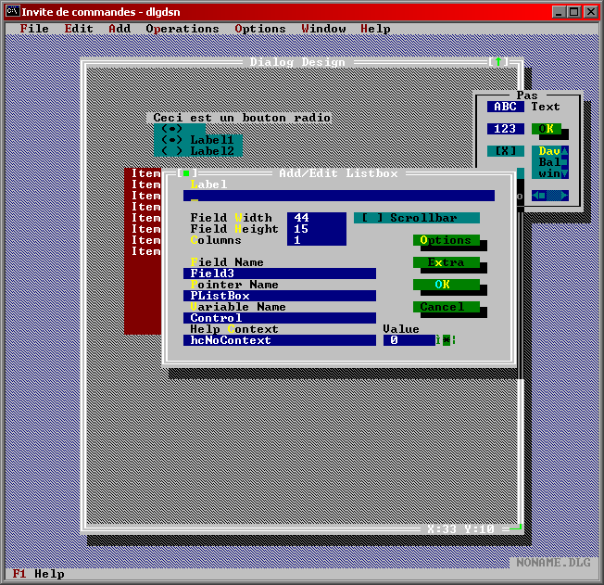Viewport: 604px width, 585px height.
Task: Close the Add/Edit Listbox dialog via corner icon
Action: [185, 173]
